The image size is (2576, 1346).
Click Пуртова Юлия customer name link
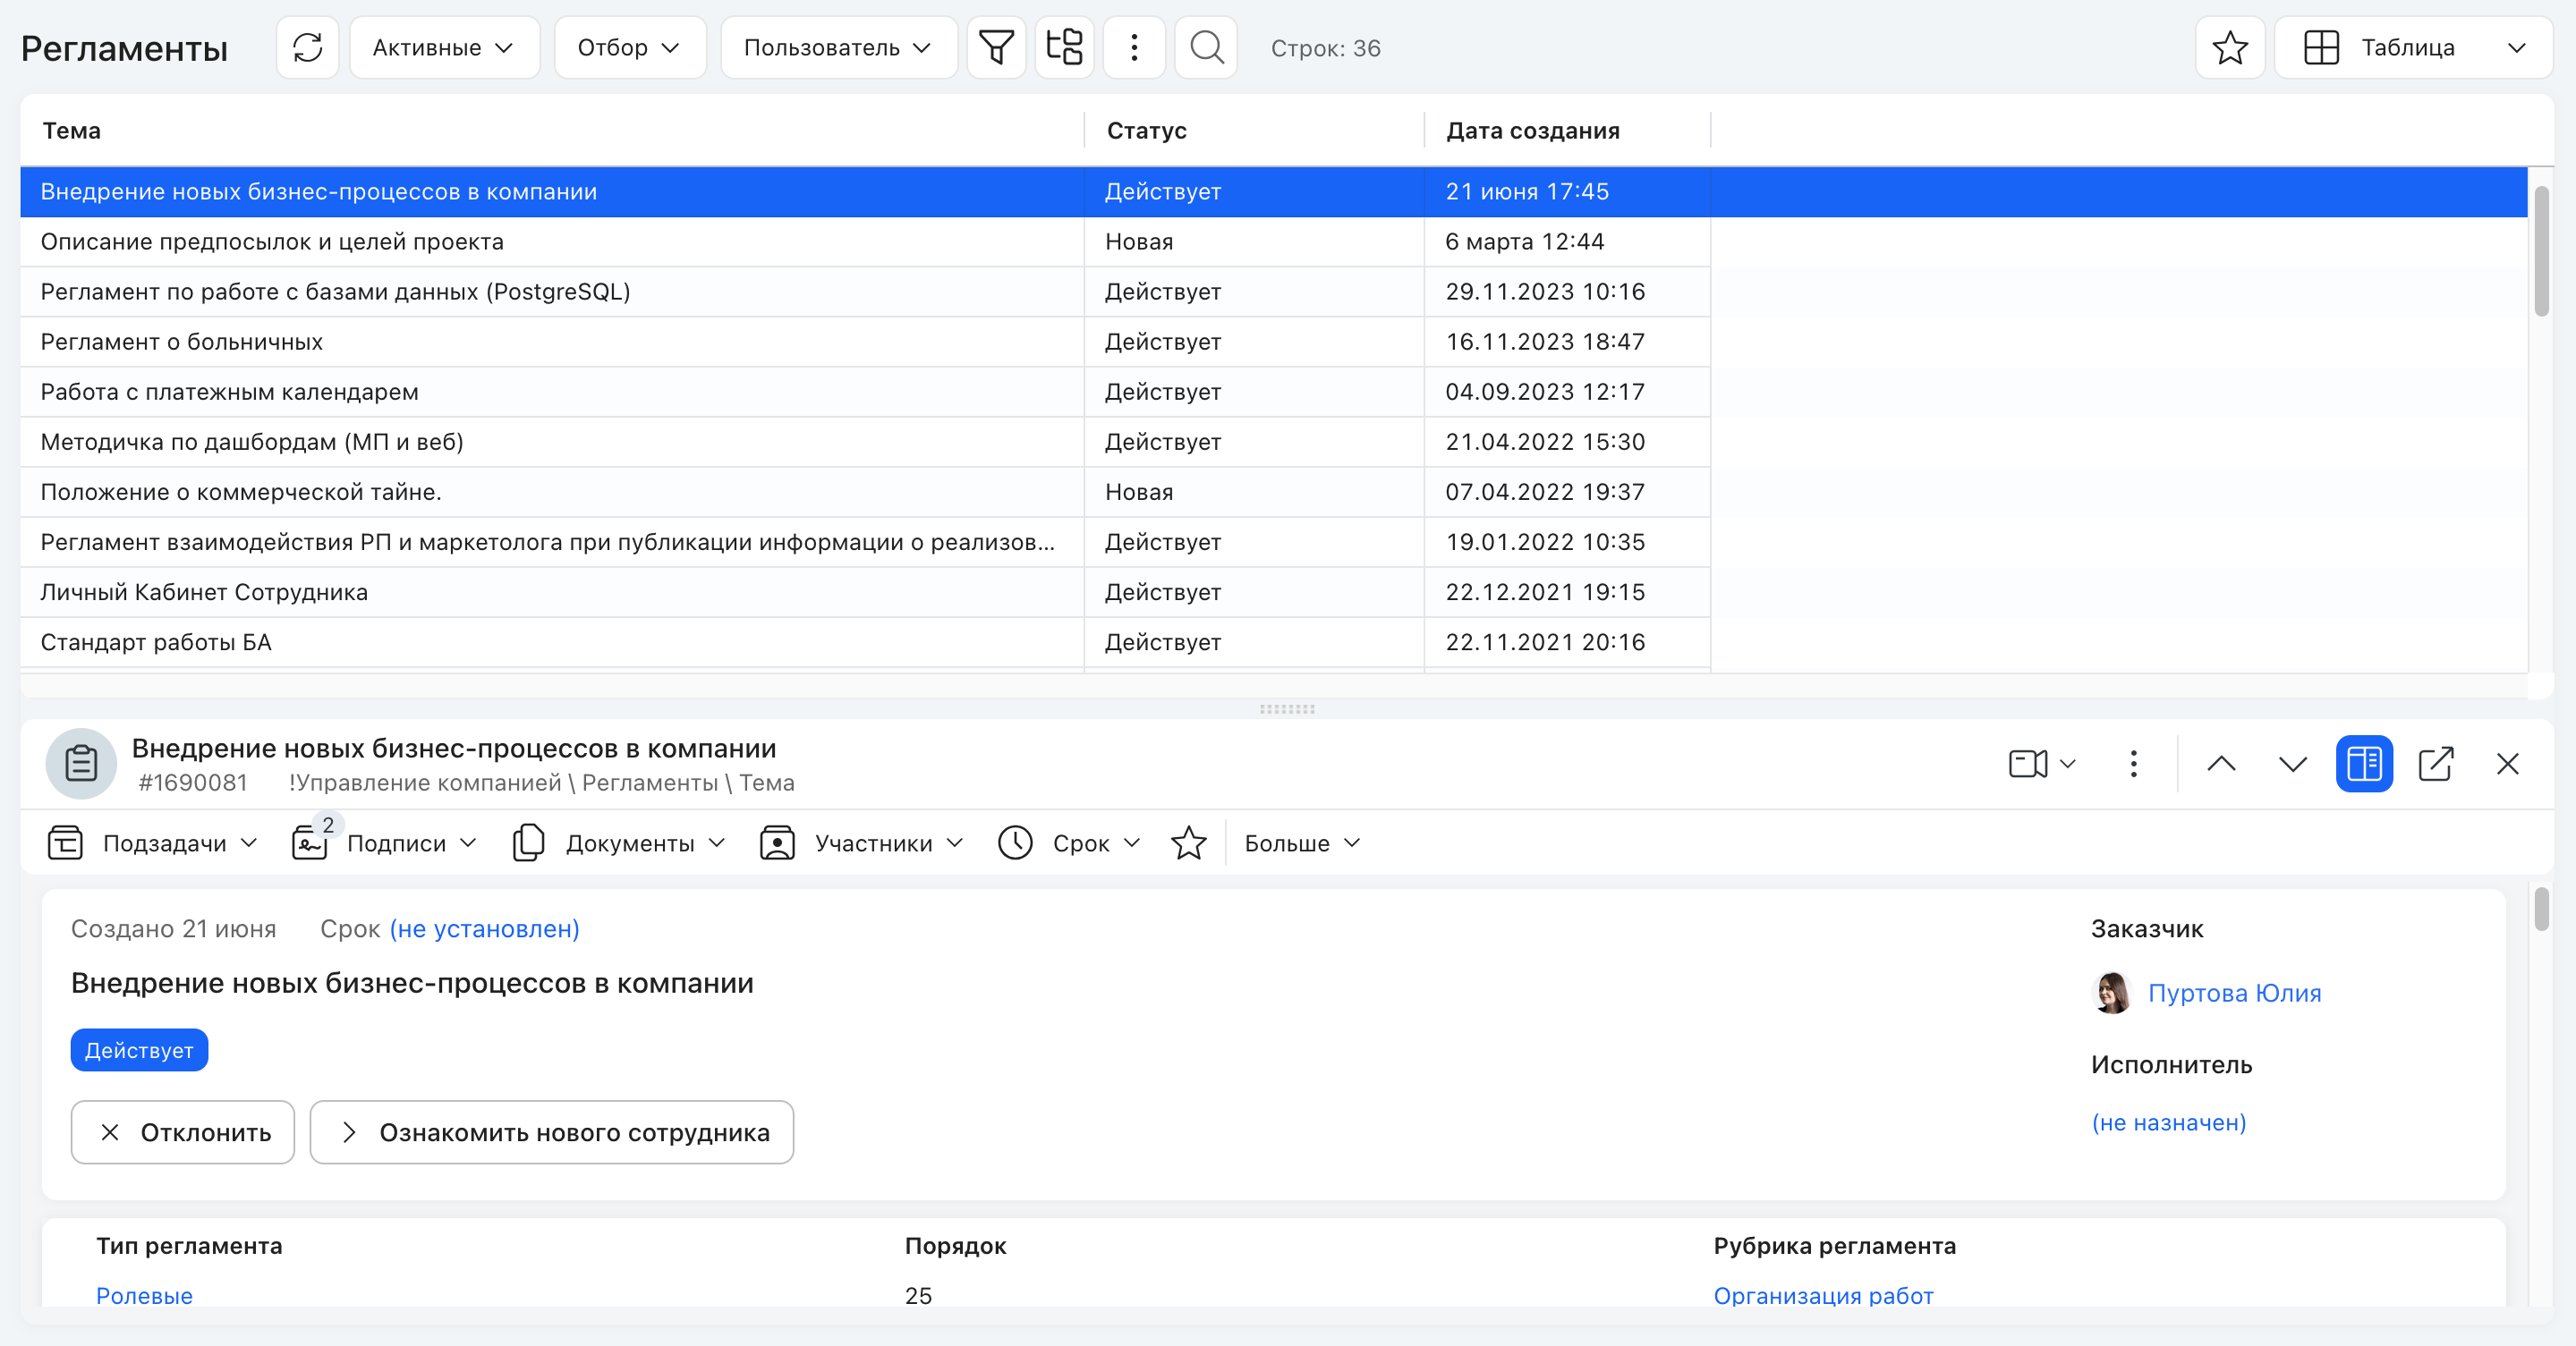2235,992
